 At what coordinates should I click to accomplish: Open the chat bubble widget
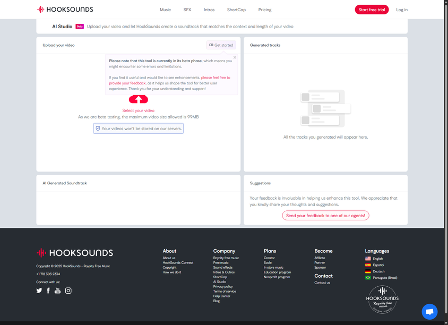[429, 312]
